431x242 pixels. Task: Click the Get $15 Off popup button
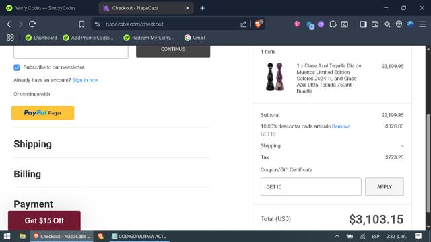click(x=44, y=220)
